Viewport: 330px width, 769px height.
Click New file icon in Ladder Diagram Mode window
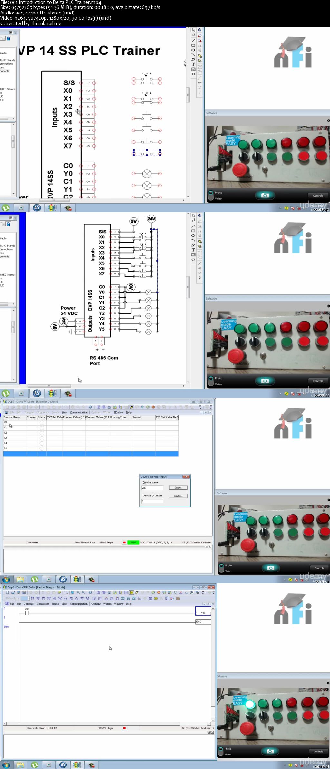(x=7, y=592)
